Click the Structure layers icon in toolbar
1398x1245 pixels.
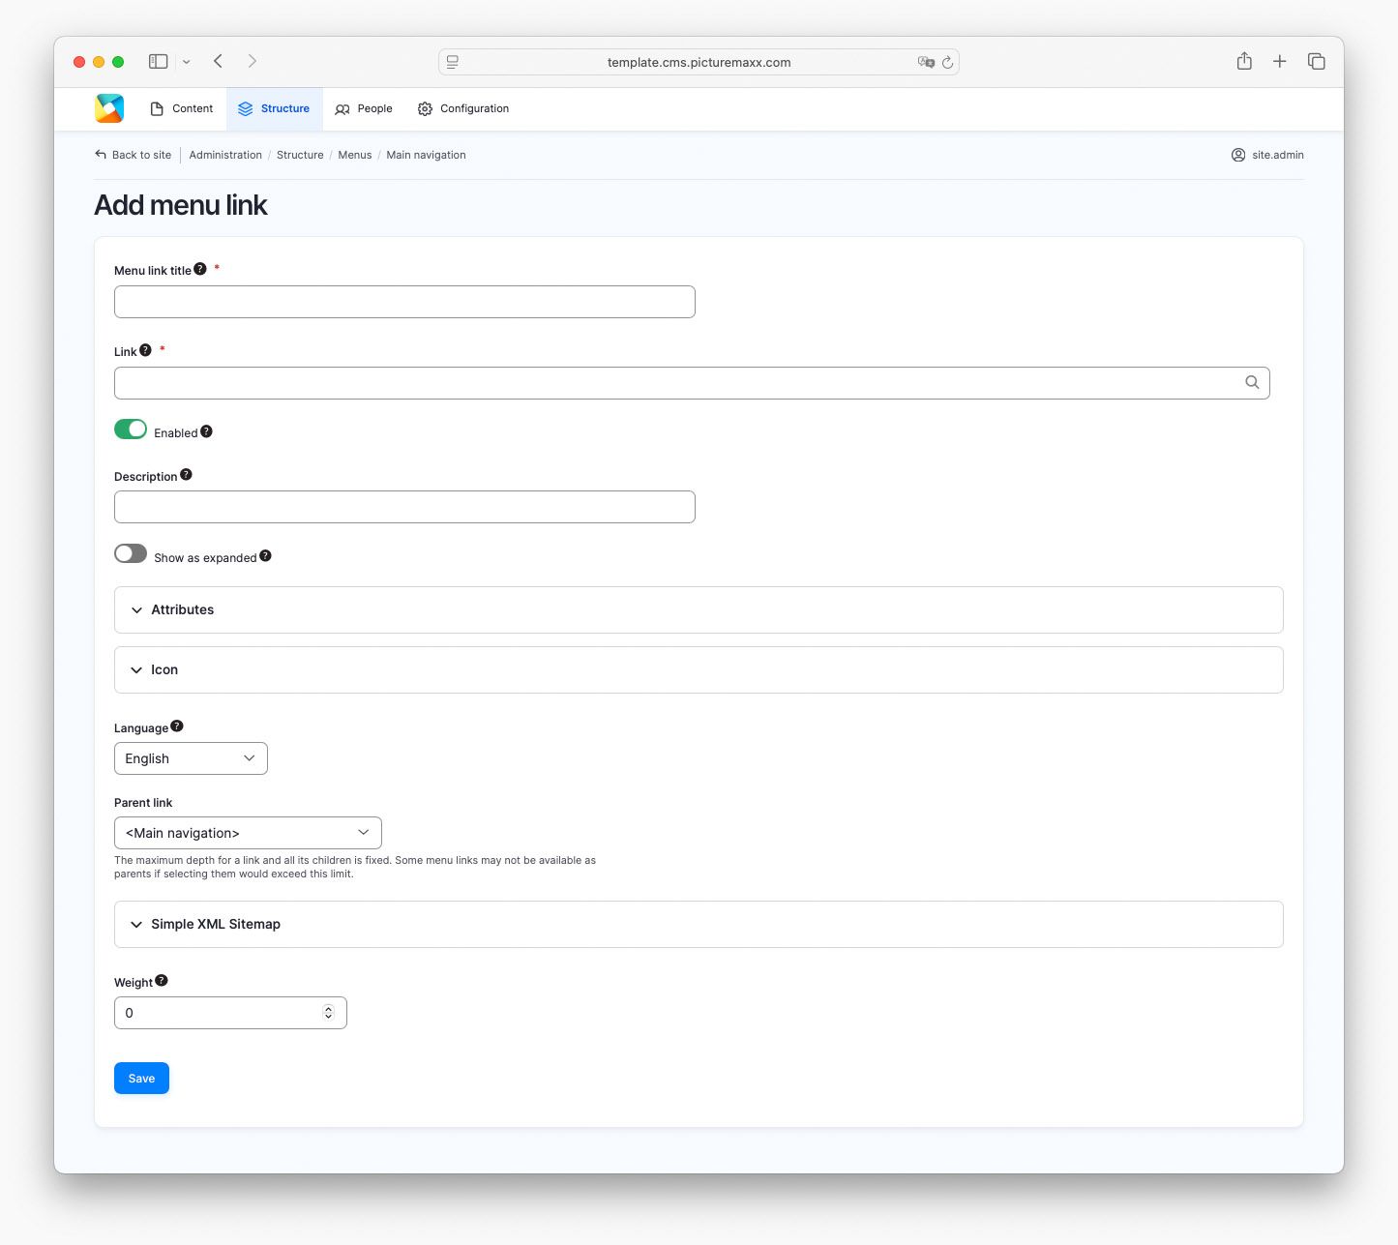(244, 108)
